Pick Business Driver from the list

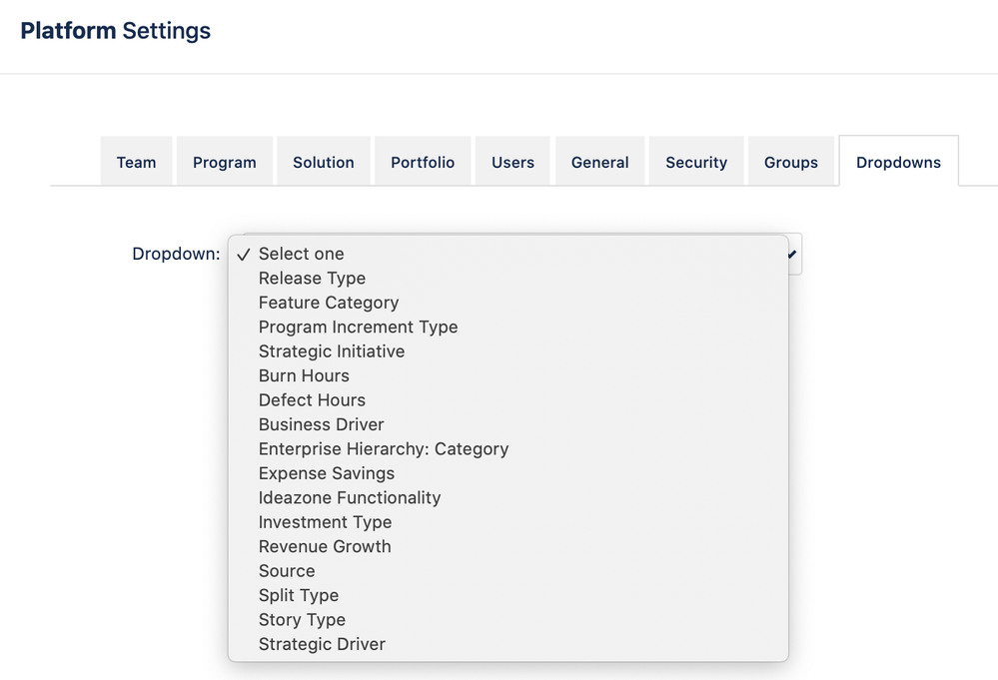[x=321, y=424]
